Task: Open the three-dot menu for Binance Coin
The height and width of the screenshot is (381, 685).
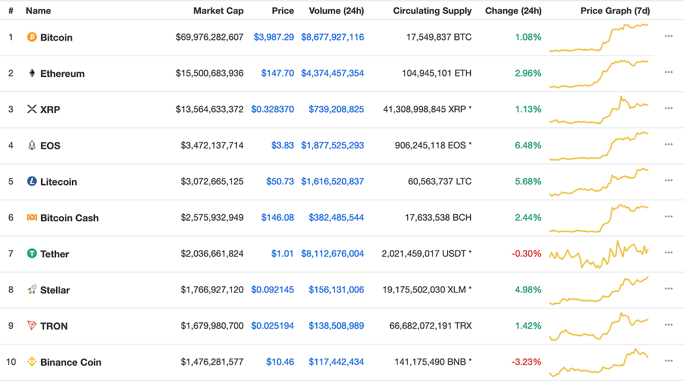Action: (668, 360)
